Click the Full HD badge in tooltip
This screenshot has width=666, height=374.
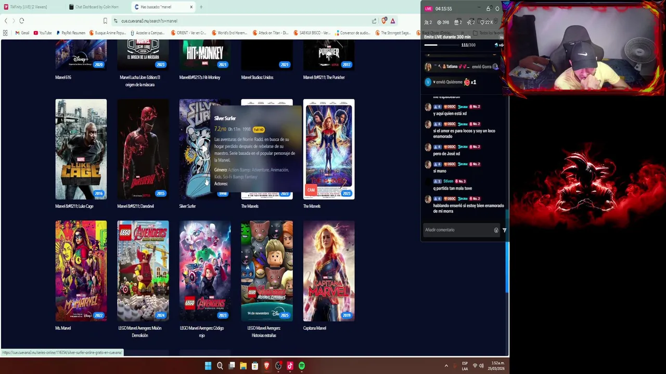coord(259,129)
